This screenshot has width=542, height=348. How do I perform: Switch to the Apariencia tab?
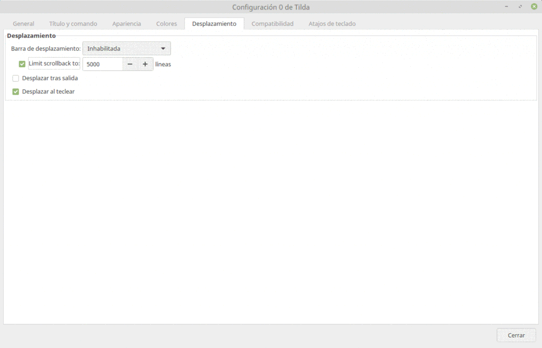[127, 23]
